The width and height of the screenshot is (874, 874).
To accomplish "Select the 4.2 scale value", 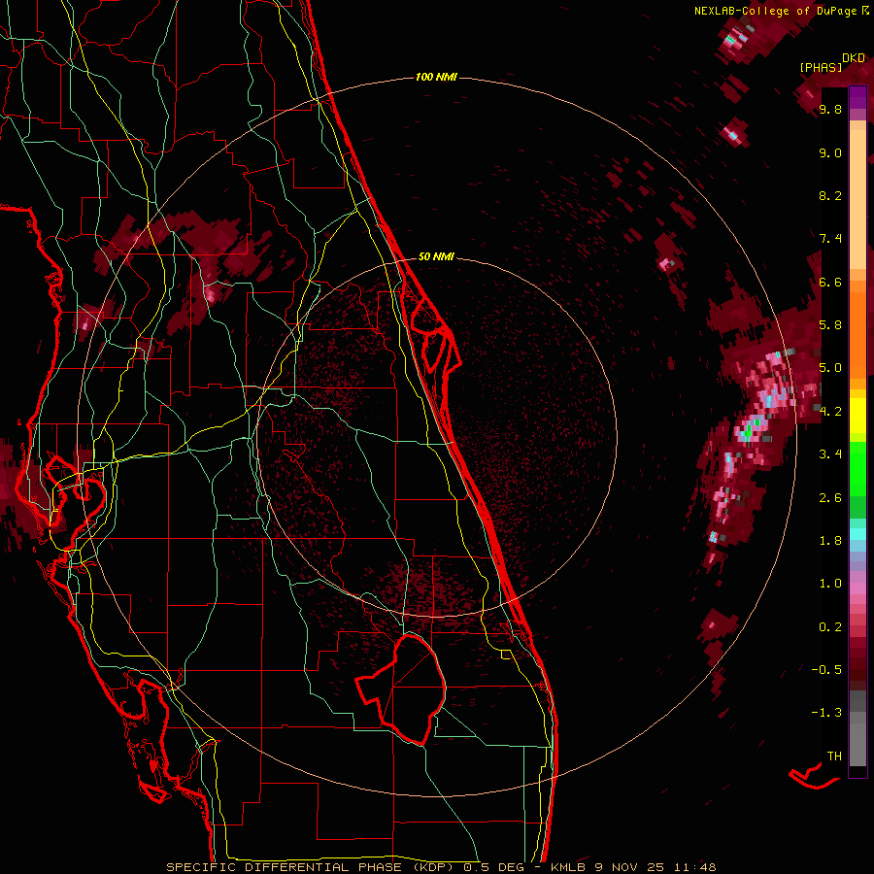I will pyautogui.click(x=830, y=412).
